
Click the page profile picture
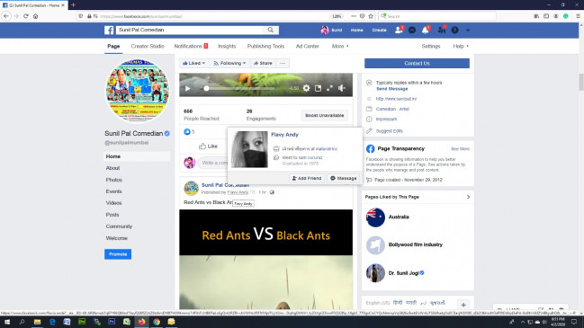pos(138,91)
